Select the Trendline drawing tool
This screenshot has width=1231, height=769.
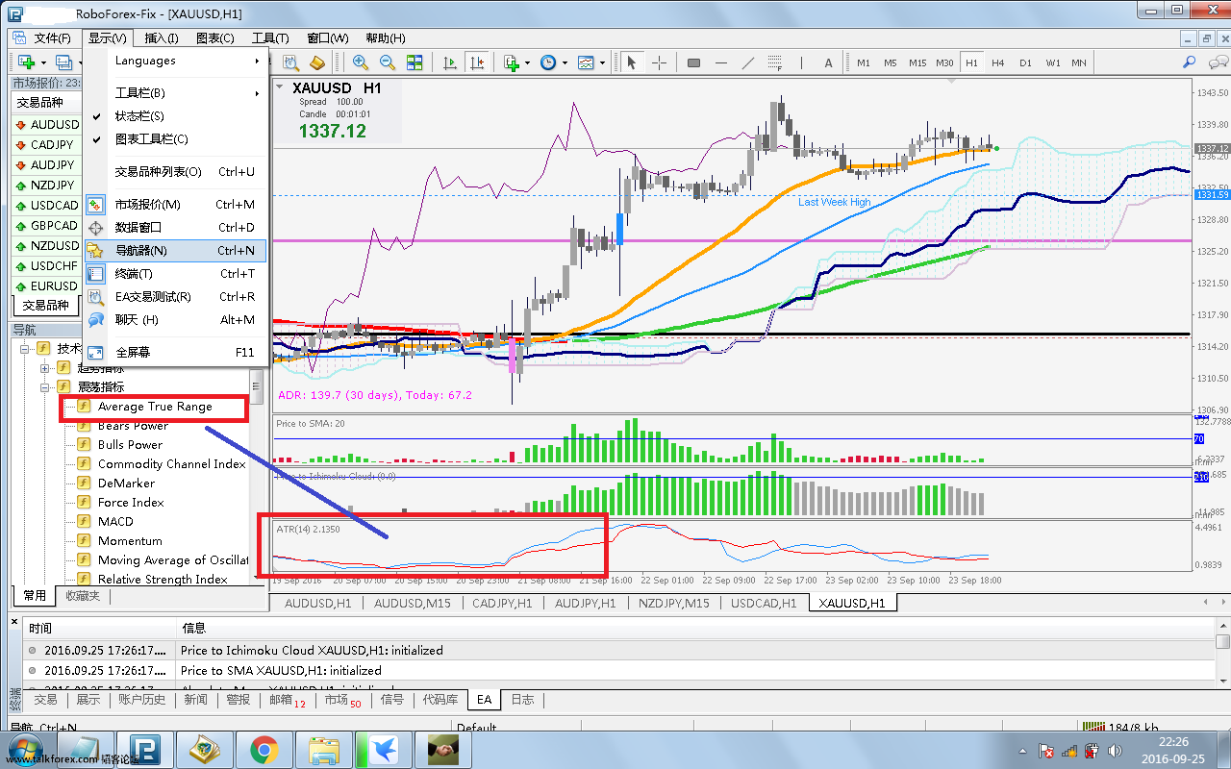748,62
